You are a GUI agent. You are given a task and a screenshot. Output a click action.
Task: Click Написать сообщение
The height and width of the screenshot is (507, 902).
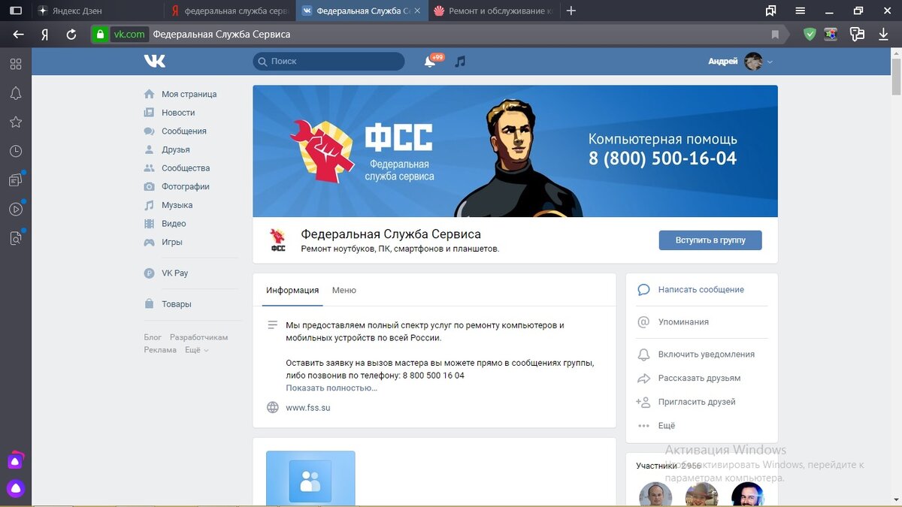701,289
